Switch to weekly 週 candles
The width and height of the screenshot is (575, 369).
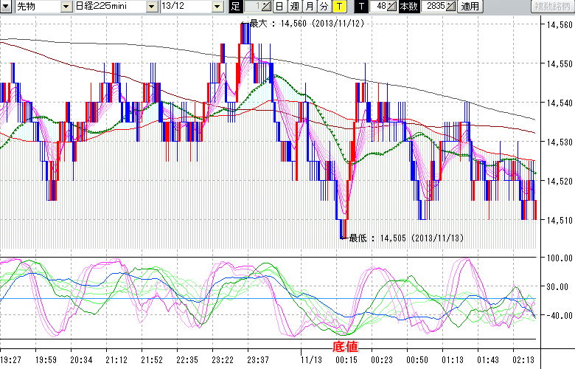coord(294,7)
